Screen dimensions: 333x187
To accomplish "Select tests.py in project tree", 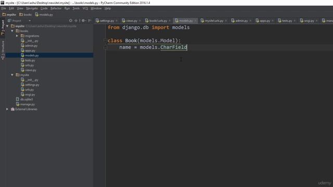I will coord(30,60).
